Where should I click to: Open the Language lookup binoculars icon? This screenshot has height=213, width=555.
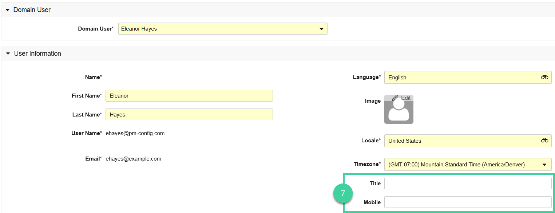tap(544, 77)
